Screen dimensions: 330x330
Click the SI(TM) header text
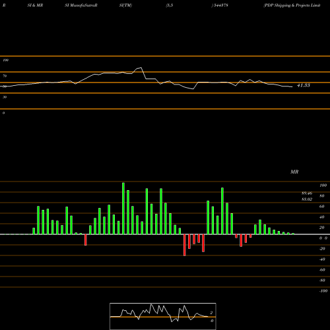[x=125, y=5]
